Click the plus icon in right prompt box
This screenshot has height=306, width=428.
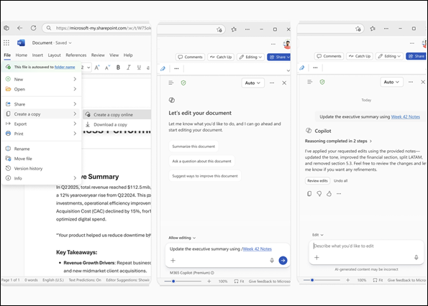point(317,257)
